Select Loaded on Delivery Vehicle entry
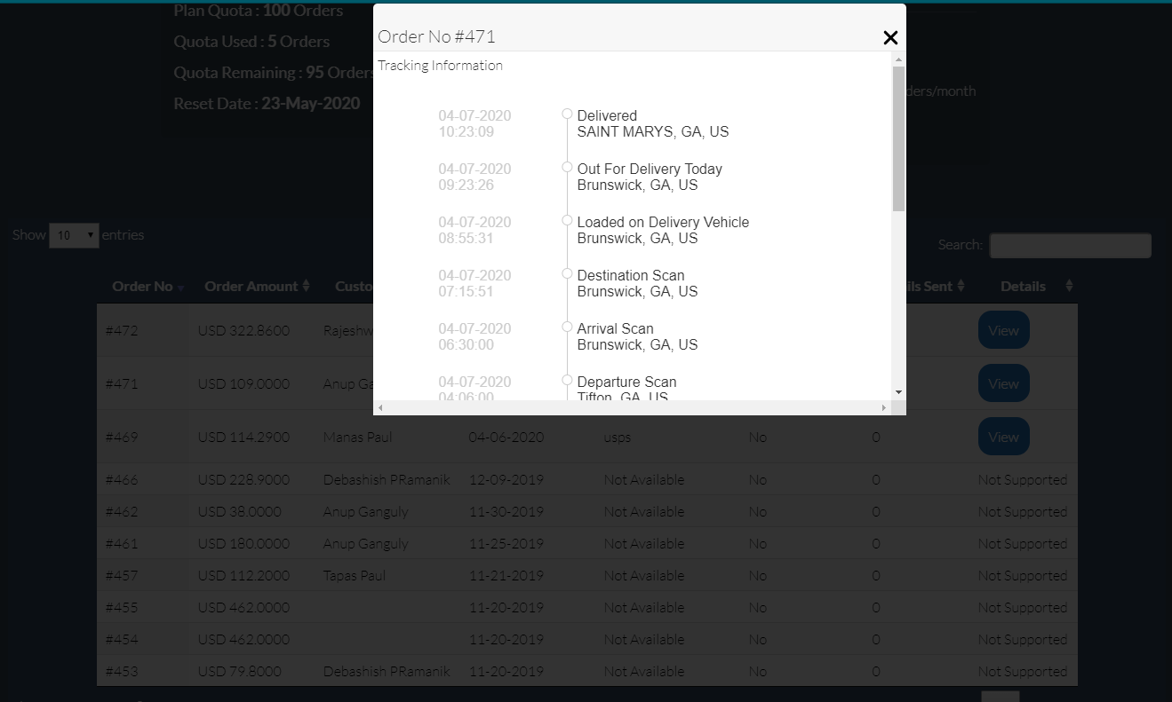Viewport: 1172px width, 702px height. tap(663, 230)
